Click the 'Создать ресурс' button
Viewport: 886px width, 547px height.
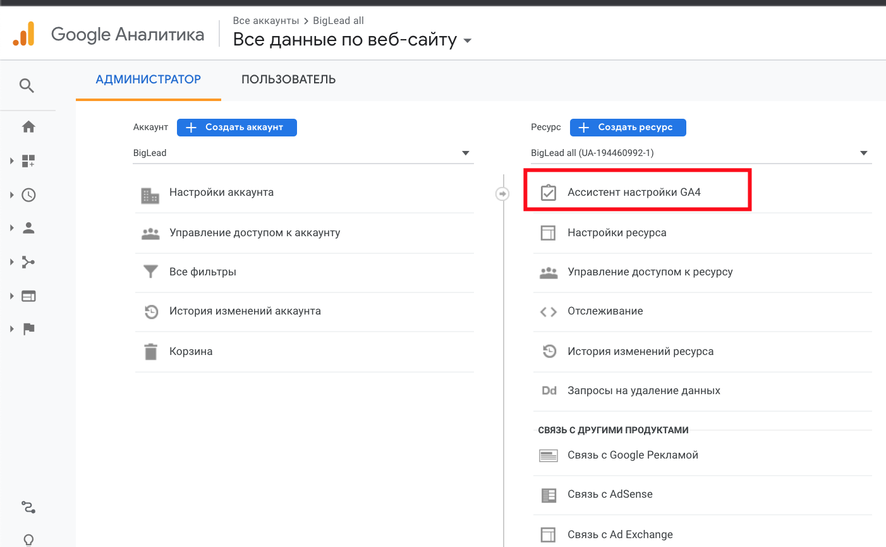point(628,127)
